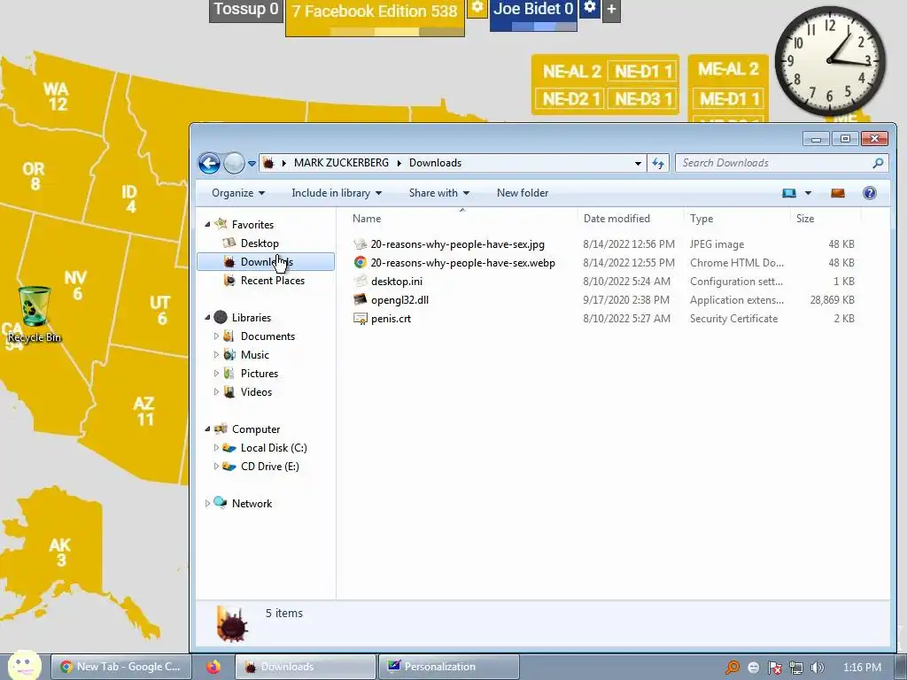This screenshot has width=907, height=680.
Task: Expand the Pictures library node
Action: [x=216, y=373]
